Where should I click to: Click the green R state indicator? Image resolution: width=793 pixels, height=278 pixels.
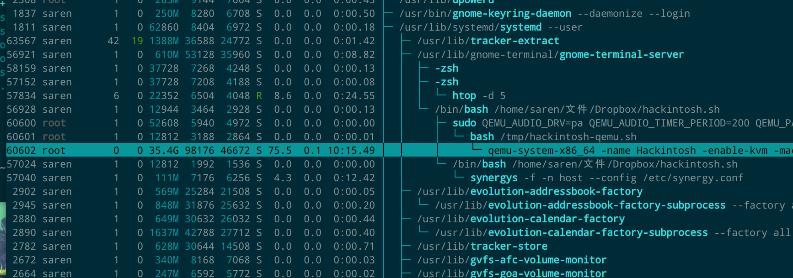point(259,96)
